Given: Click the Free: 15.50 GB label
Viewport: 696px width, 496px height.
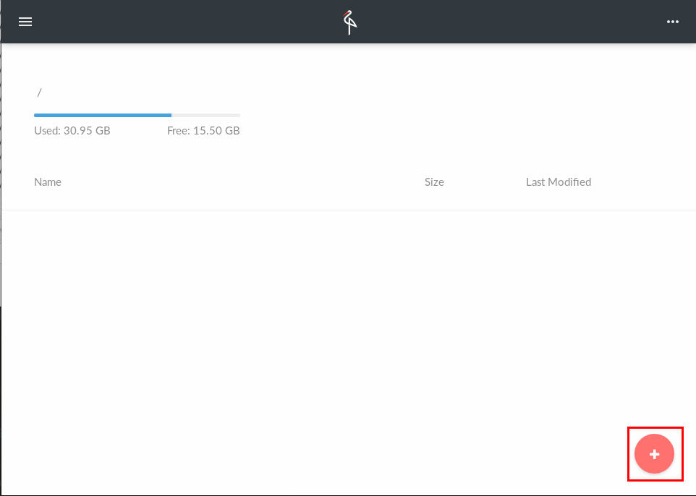Looking at the screenshot, I should pyautogui.click(x=203, y=130).
